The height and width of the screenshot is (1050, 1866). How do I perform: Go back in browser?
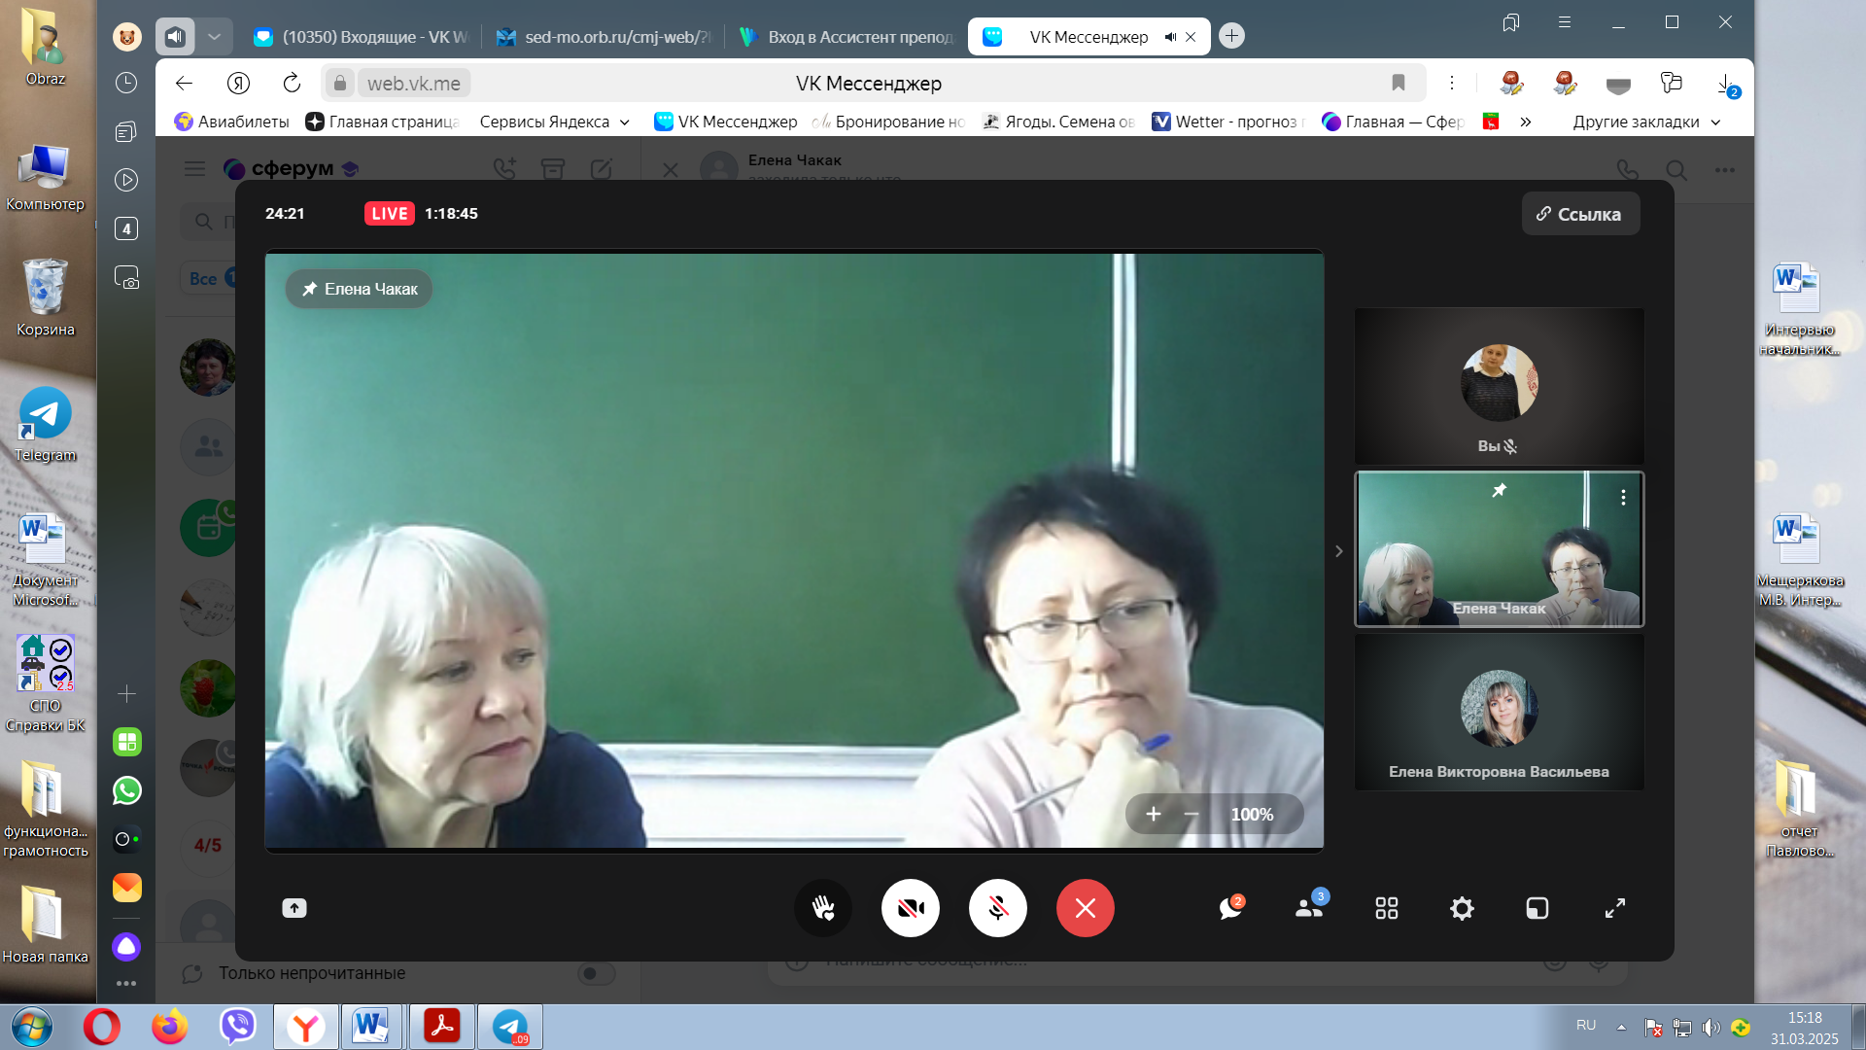pyautogui.click(x=184, y=84)
